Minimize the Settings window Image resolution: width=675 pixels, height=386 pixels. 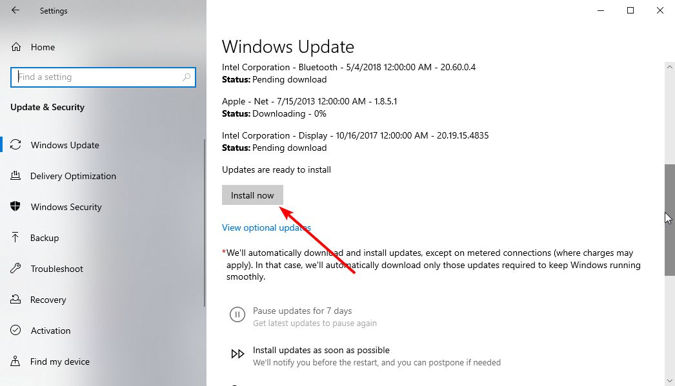tap(601, 10)
